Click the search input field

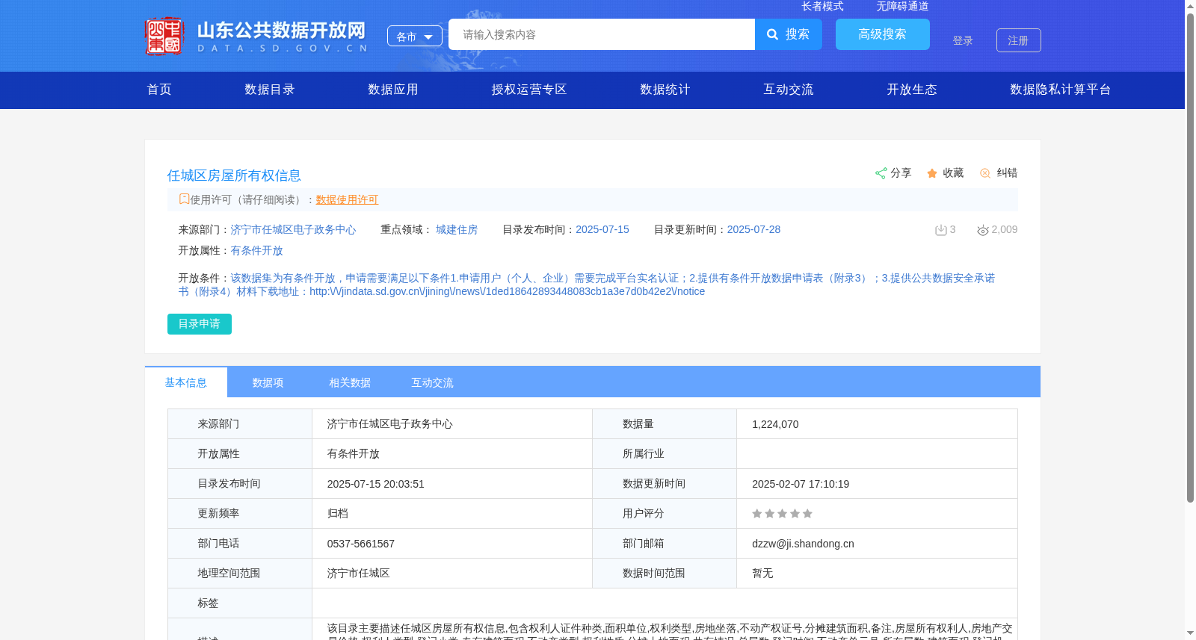(x=602, y=34)
